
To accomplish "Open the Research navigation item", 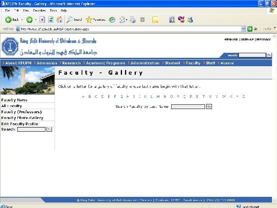I will (72, 63).
